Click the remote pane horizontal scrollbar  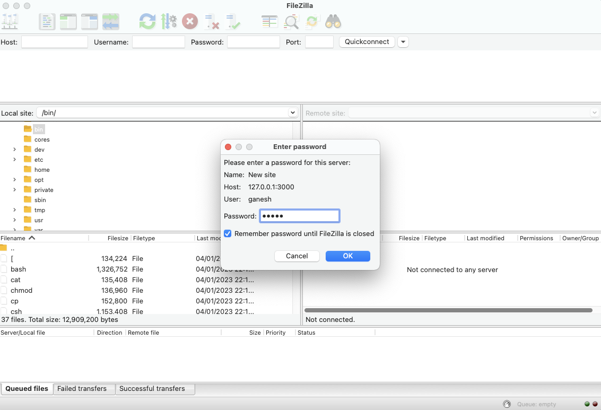pyautogui.click(x=448, y=310)
